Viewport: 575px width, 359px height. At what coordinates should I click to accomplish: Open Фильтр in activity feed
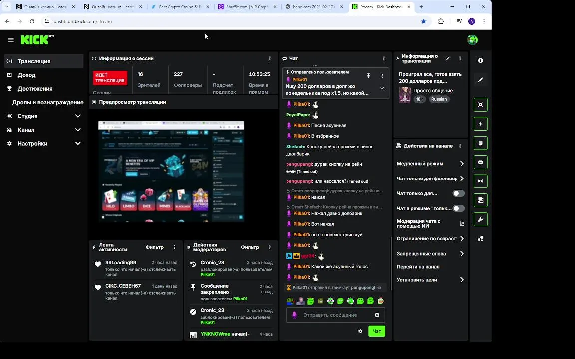click(154, 247)
